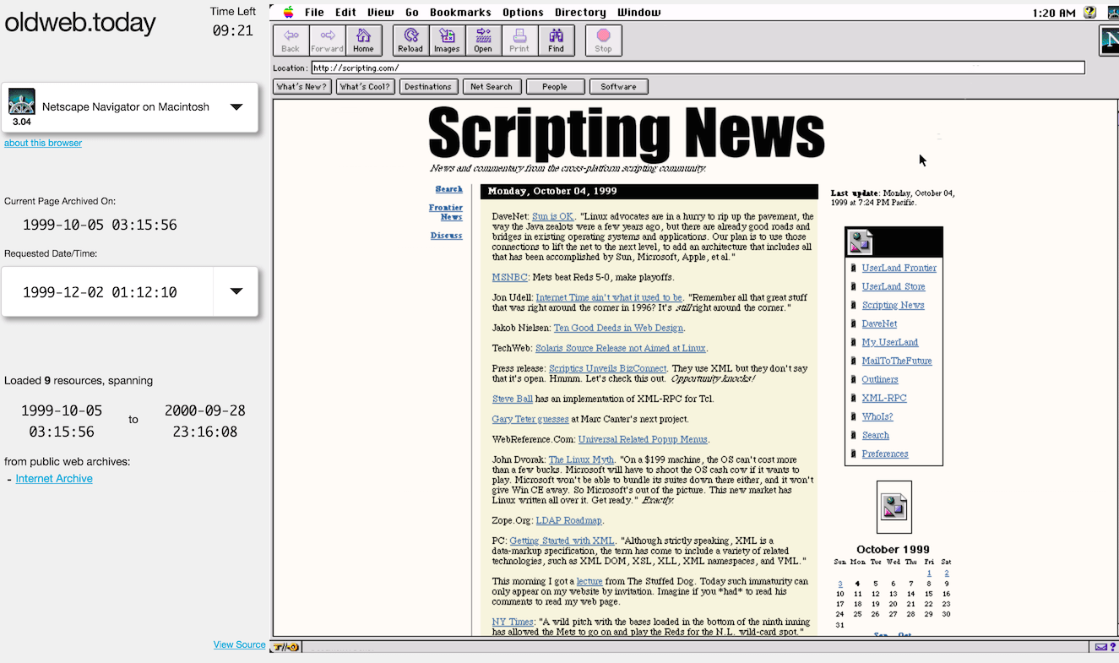
Task: Open the Options menu
Action: [523, 12]
